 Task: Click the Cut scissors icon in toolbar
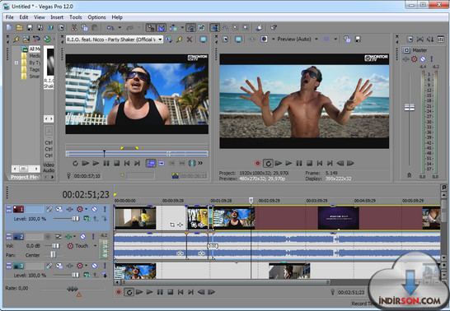pos(74,27)
